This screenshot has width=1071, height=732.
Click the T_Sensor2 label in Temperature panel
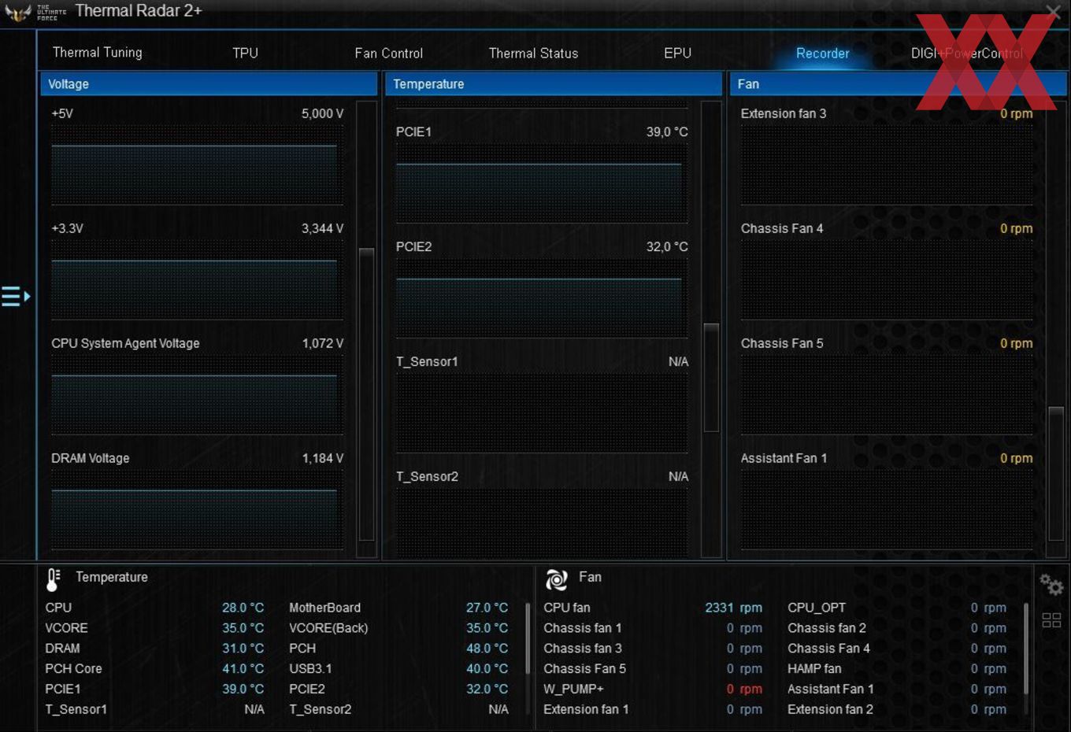point(427,476)
